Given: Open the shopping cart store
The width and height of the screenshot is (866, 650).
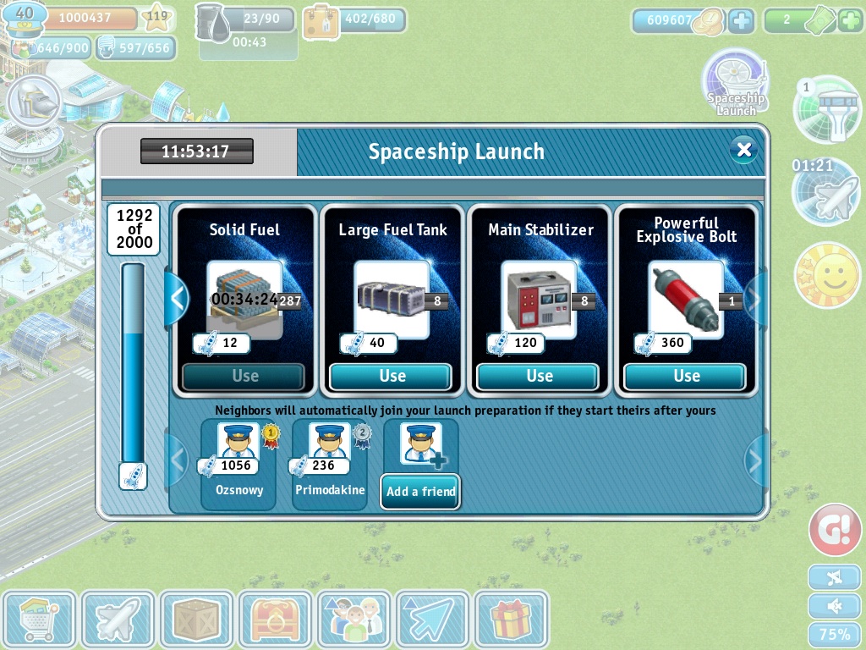Looking at the screenshot, I should (39, 620).
